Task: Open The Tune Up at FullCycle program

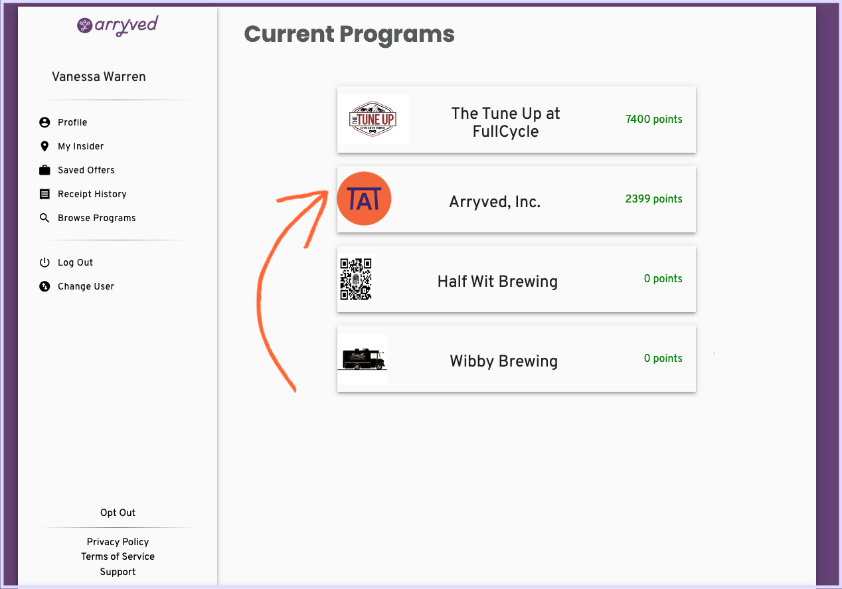Action: [517, 120]
